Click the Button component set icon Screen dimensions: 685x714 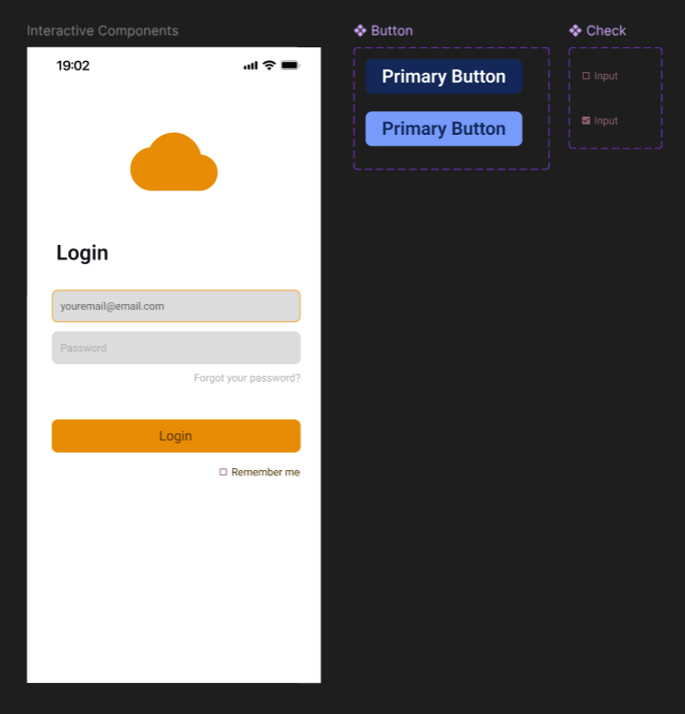(x=360, y=31)
